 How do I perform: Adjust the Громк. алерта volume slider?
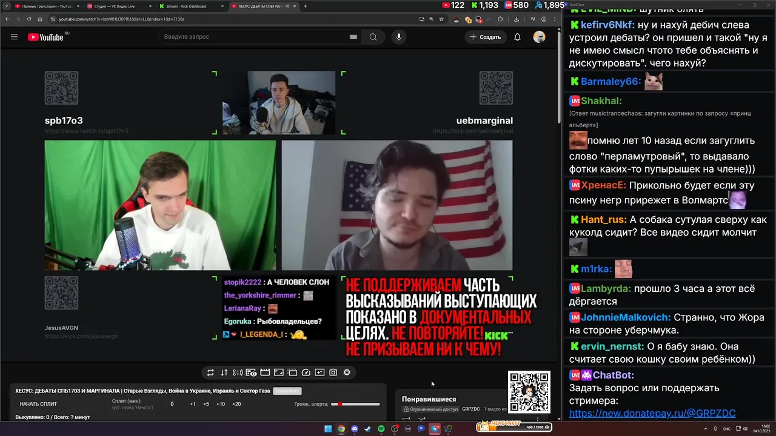(x=355, y=404)
